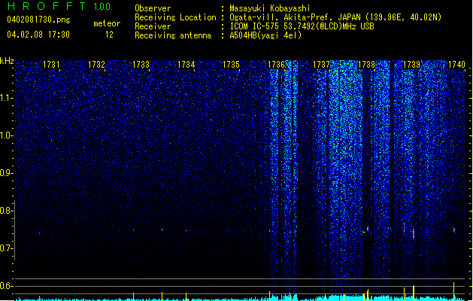Click the small echo dot below the 1733 marker
The width and height of the screenshot is (473, 301).
point(133,230)
